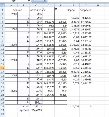Click the 'среднее' label cell
The height and width of the screenshot is (117, 109).
(24, 110)
